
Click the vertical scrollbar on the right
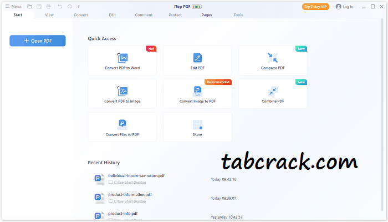pyautogui.click(x=382, y=114)
